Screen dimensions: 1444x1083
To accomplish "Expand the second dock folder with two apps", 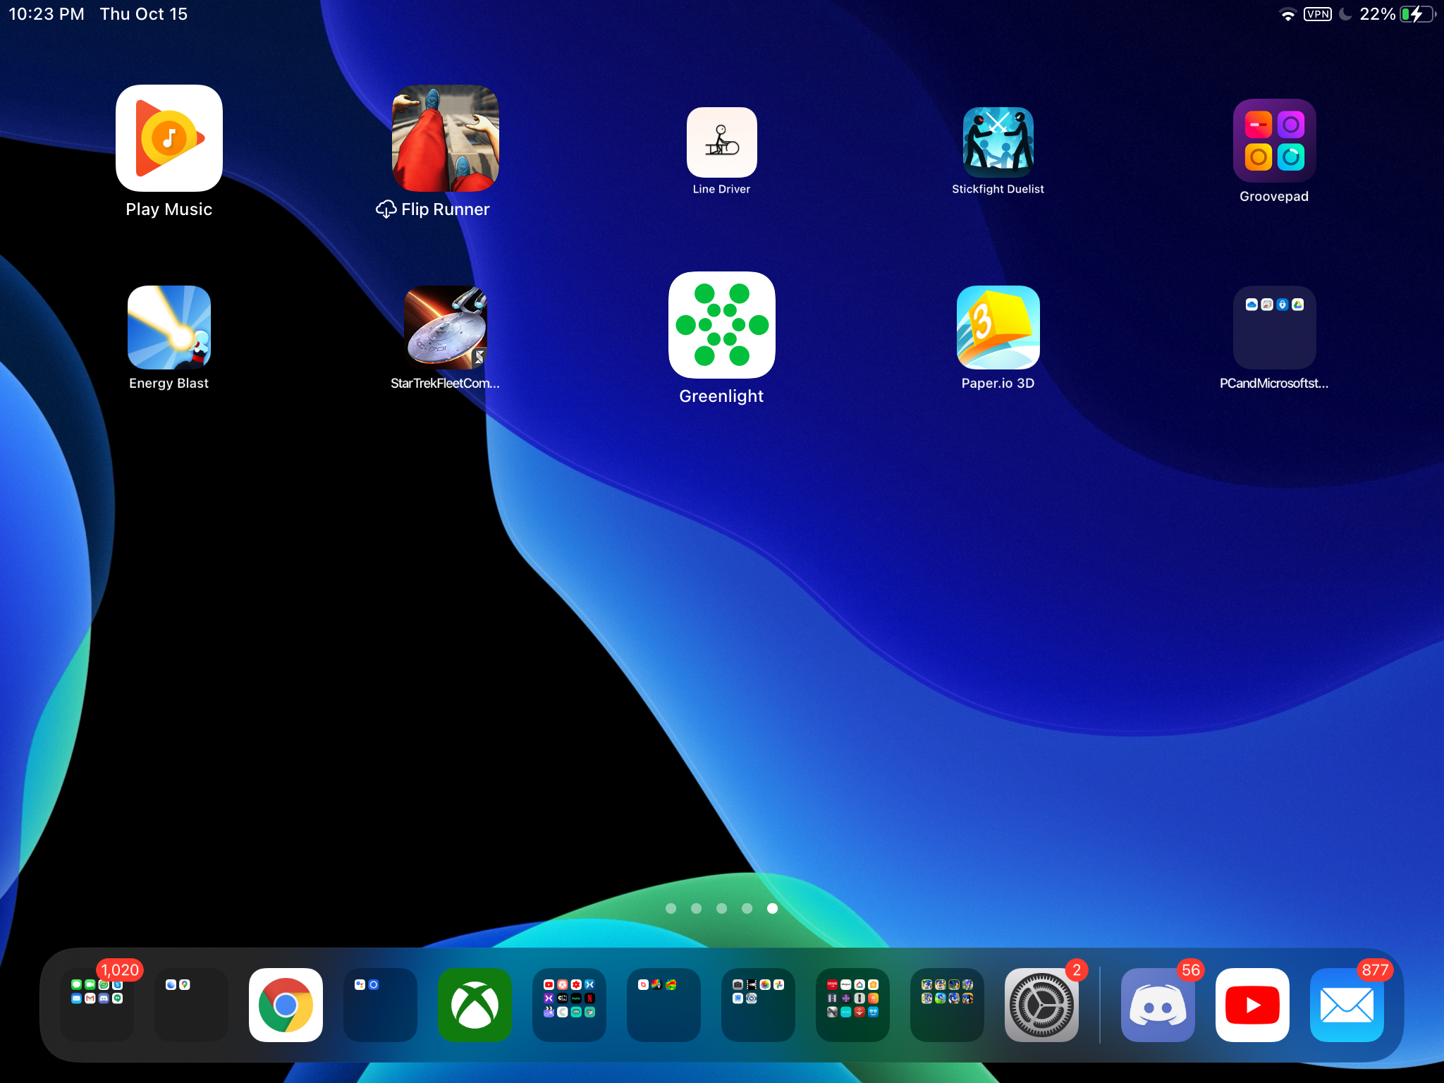I will pyautogui.click(x=191, y=1005).
